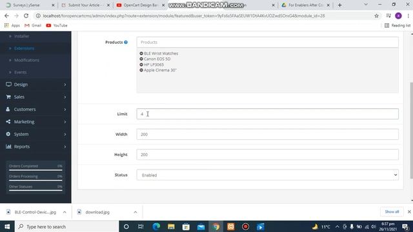The width and height of the screenshot is (413, 232).
Task: Click into the Width input field
Action: point(267,134)
